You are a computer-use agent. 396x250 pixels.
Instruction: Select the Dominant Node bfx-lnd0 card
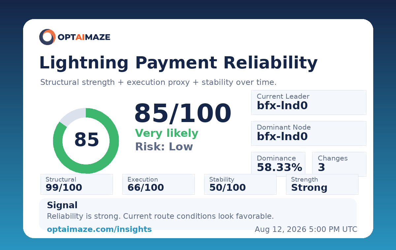coord(309,133)
